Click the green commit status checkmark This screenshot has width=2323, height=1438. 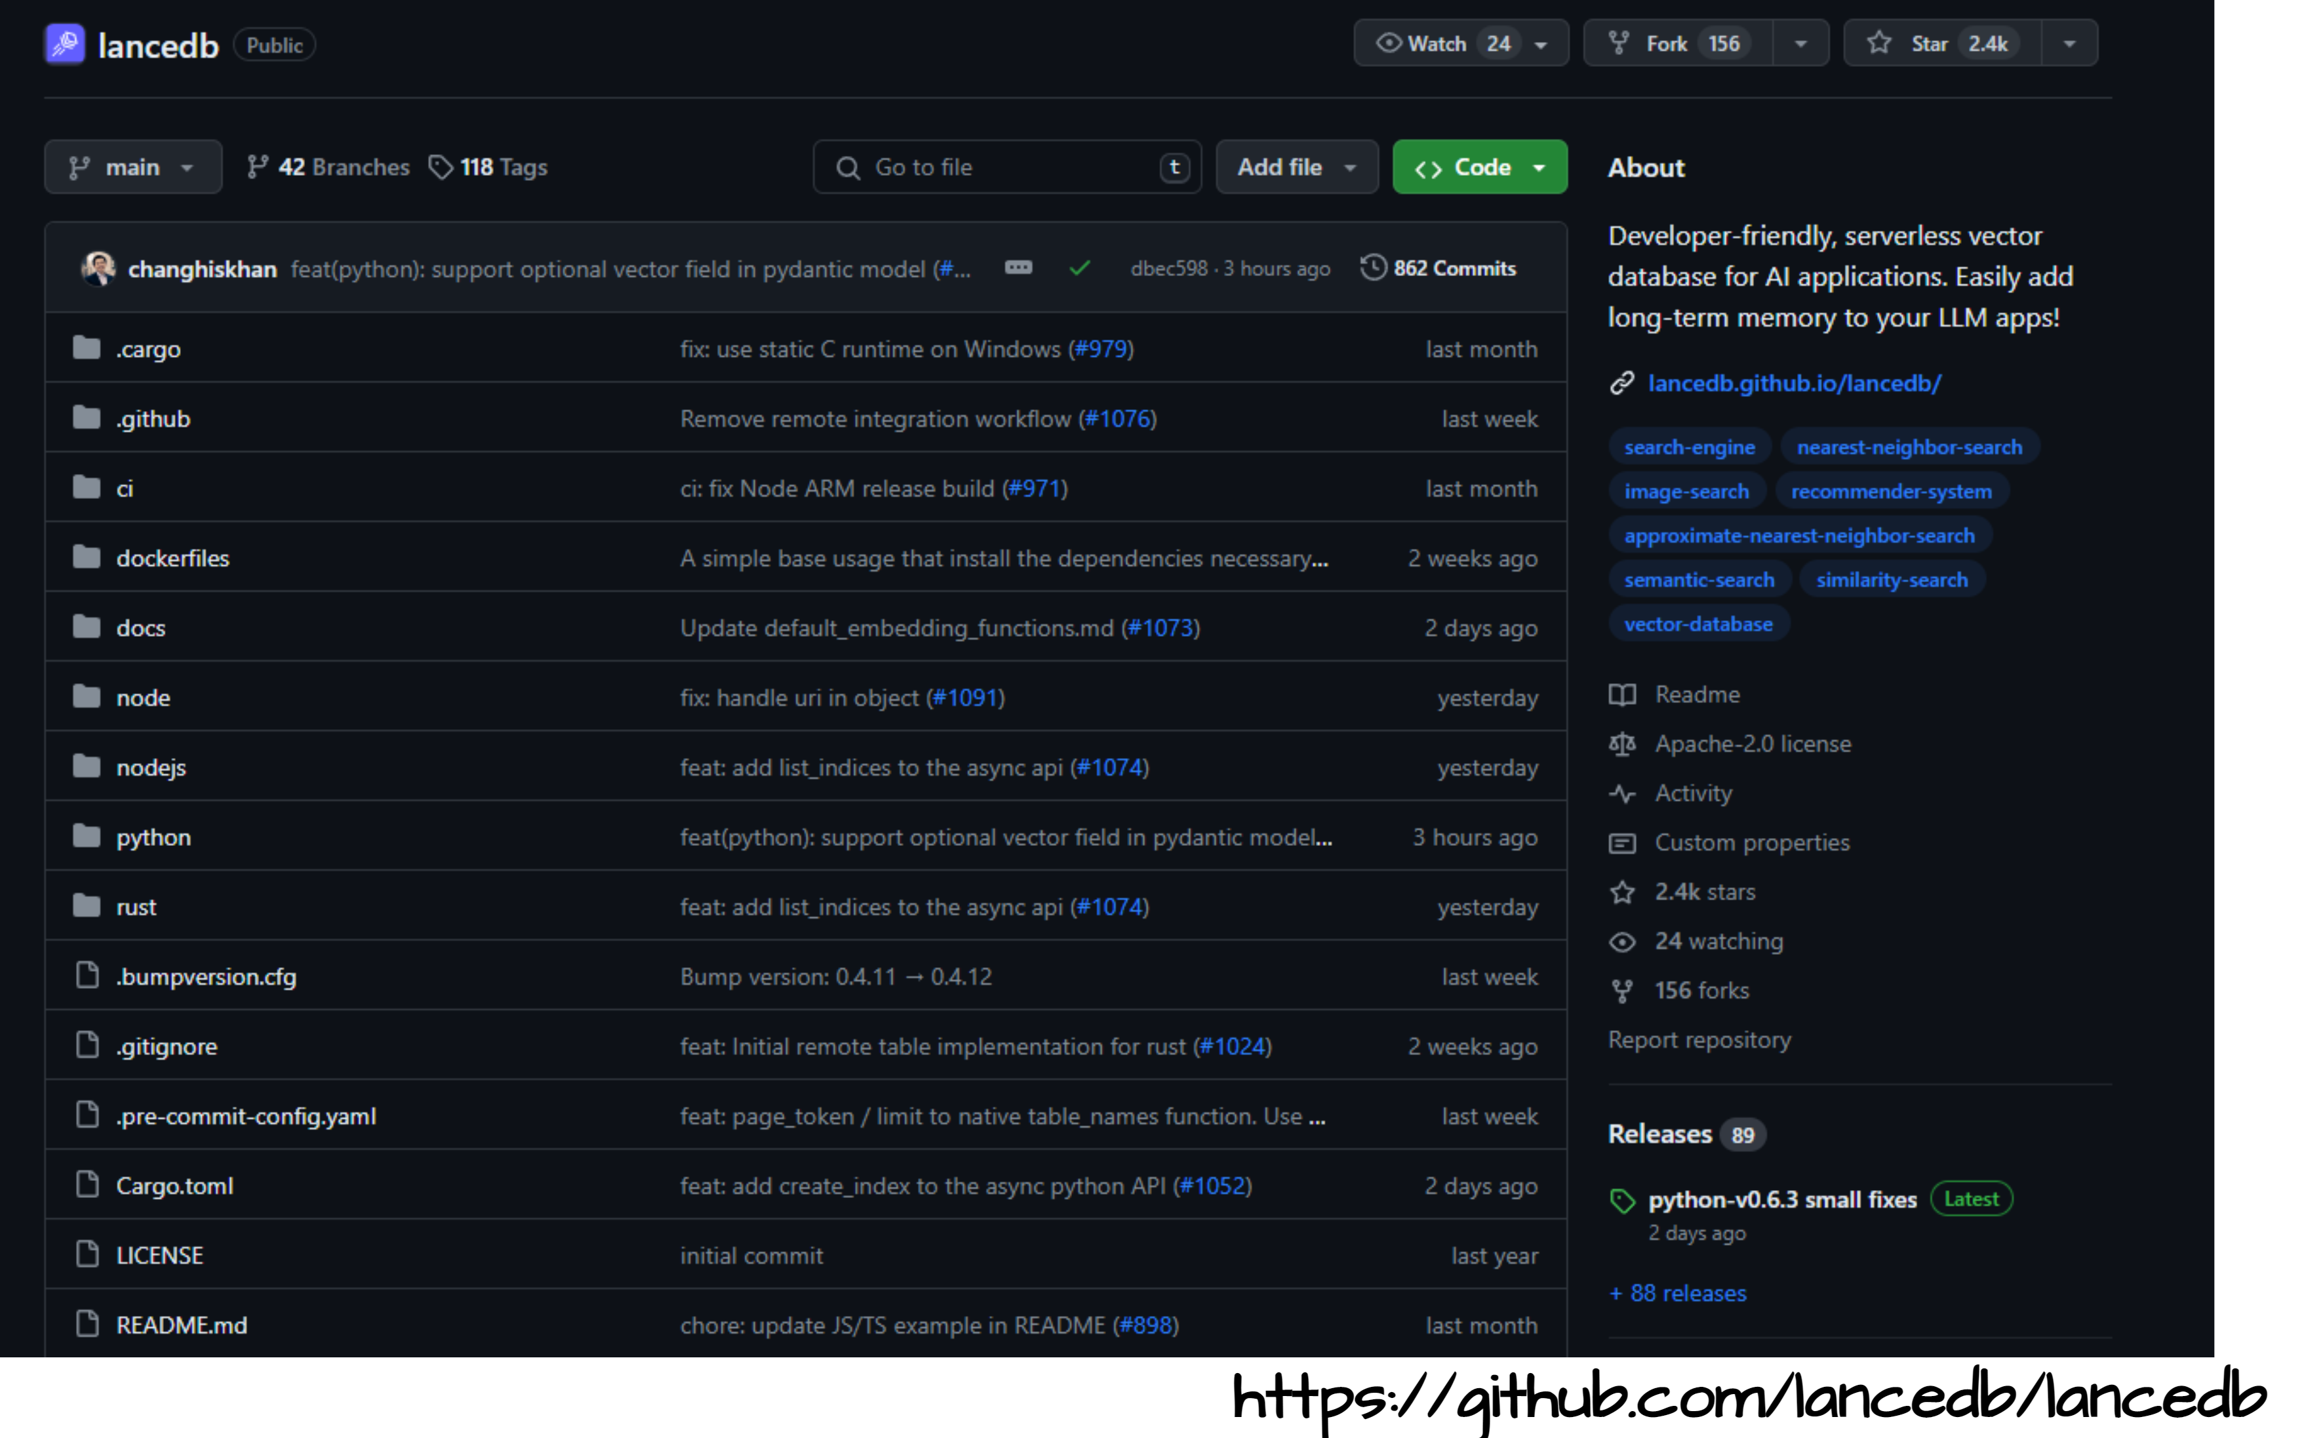tap(1079, 268)
